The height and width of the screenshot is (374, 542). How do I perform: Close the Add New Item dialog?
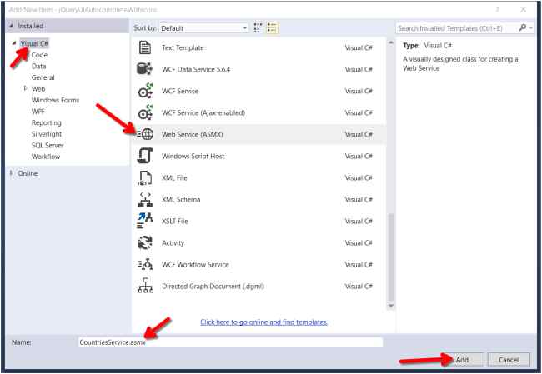[524, 10]
